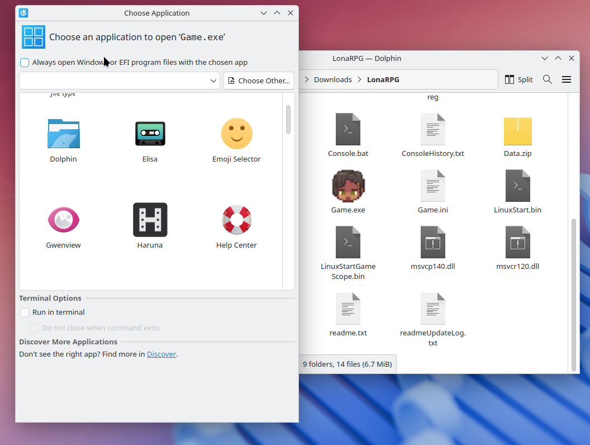The height and width of the screenshot is (445, 590).
Task: Select the Game.ini file icon
Action: click(x=432, y=186)
